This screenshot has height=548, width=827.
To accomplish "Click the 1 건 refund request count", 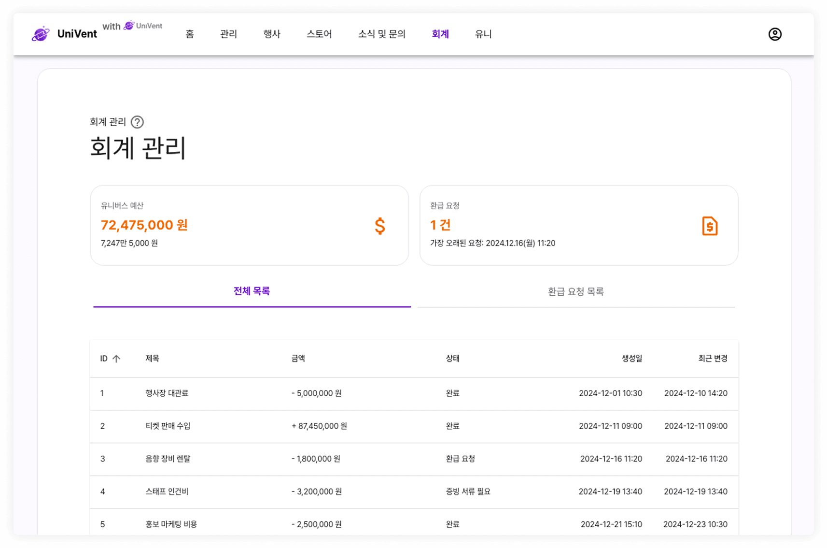I will point(440,225).
